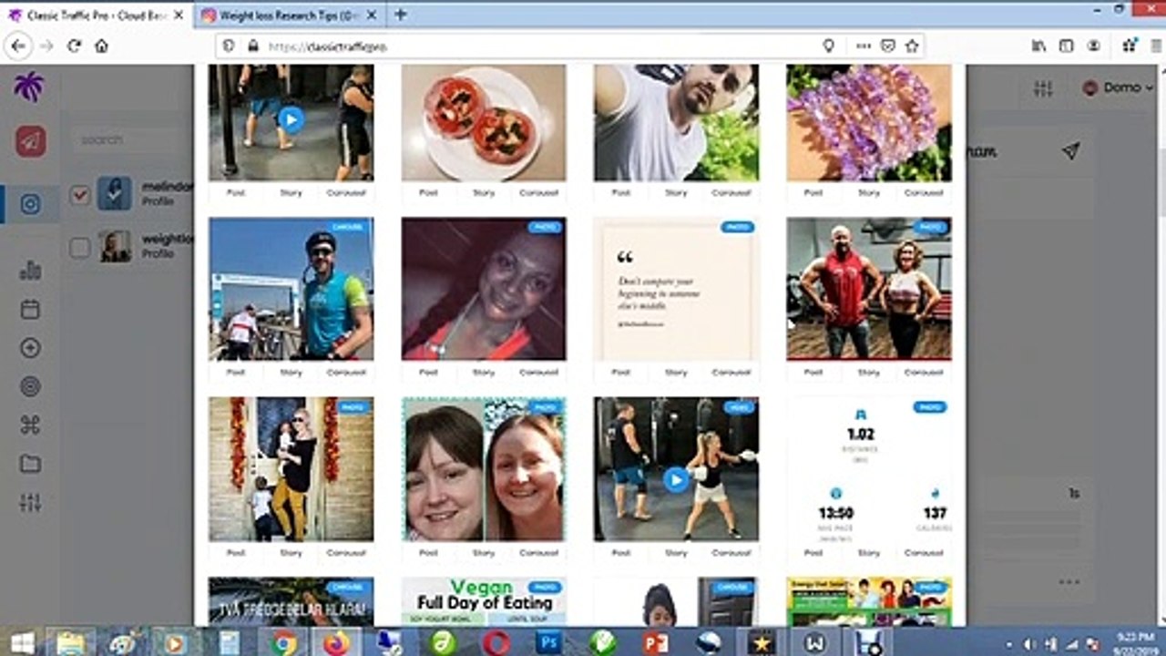Image resolution: width=1166 pixels, height=656 pixels.
Task: Open the calendar icon in the sidebar
Action: tap(30, 310)
